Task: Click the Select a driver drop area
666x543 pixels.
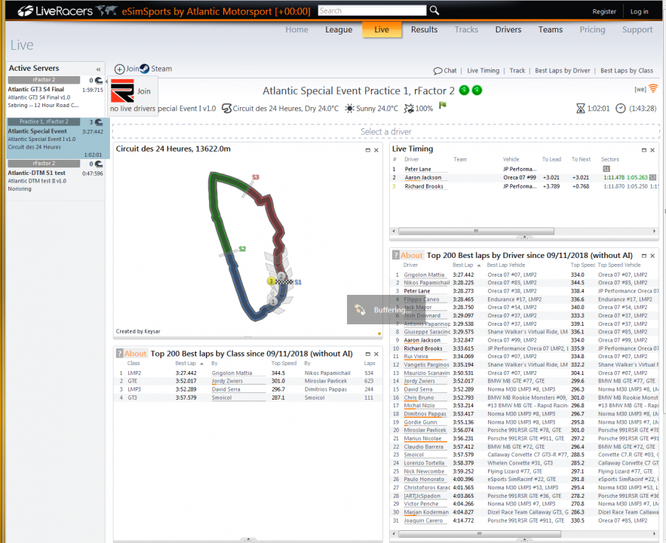Action: point(385,132)
